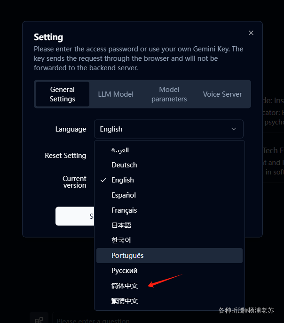Switch to the General Settings tab
284x323 pixels.
pyautogui.click(x=63, y=94)
